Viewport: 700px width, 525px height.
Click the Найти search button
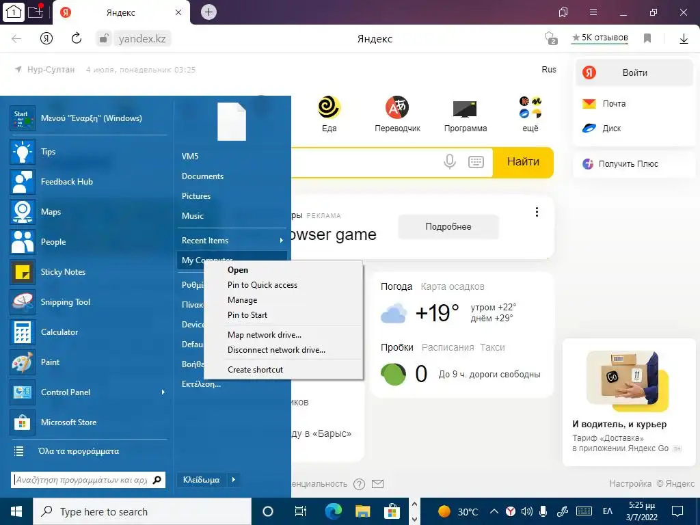[523, 162]
